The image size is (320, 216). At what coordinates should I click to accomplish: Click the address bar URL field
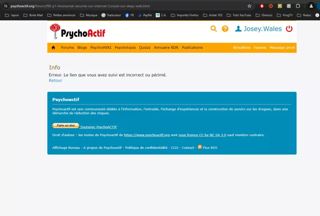pyautogui.click(x=120, y=6)
